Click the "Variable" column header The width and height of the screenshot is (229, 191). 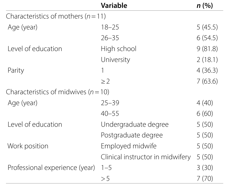[114, 6]
